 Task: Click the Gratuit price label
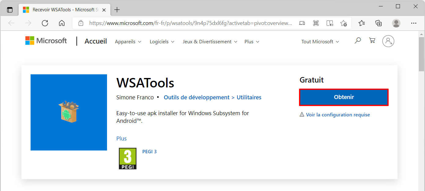[x=312, y=80]
